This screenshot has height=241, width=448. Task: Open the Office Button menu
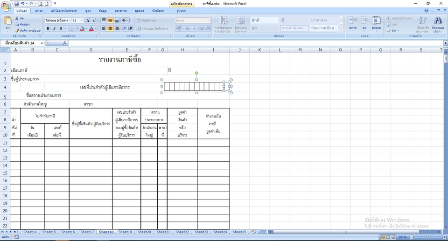[x=6, y=6]
